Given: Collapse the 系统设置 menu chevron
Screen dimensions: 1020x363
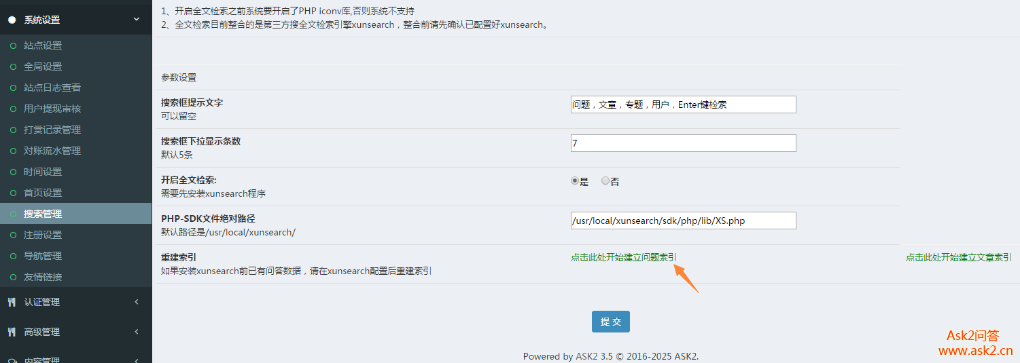Looking at the screenshot, I should tap(137, 20).
